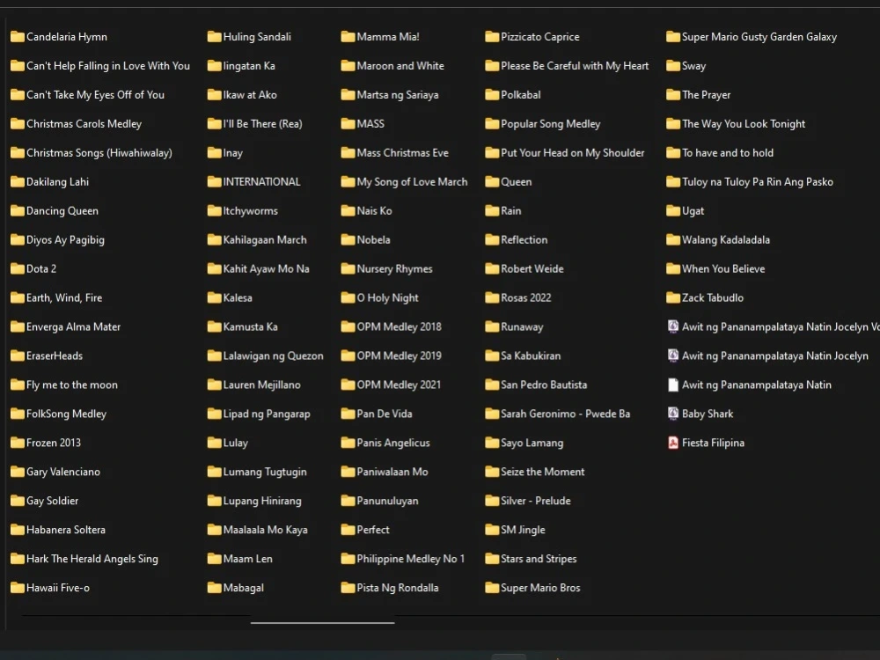Image resolution: width=880 pixels, height=660 pixels.
Task: Click the Huling Sandali folder icon
Action: point(215,36)
